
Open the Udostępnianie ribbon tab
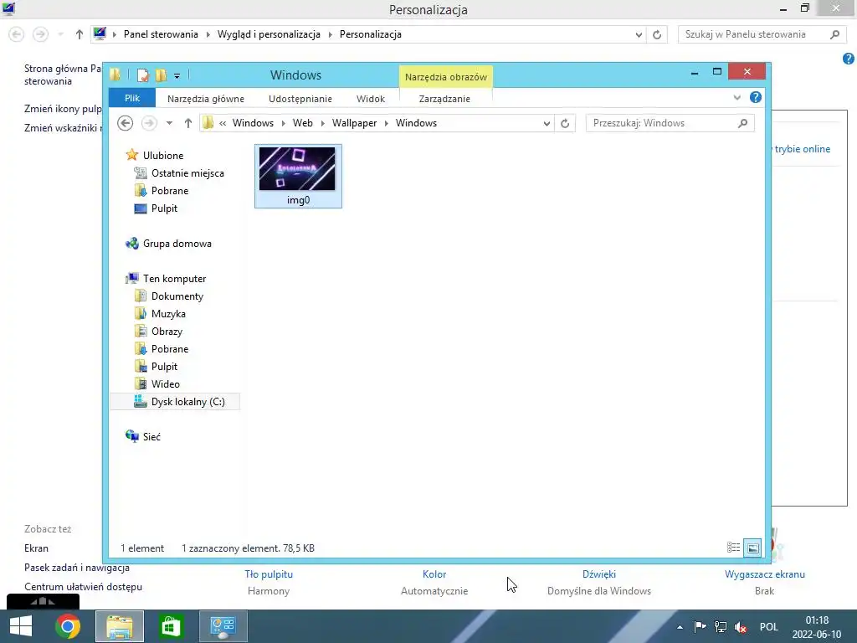(300, 99)
